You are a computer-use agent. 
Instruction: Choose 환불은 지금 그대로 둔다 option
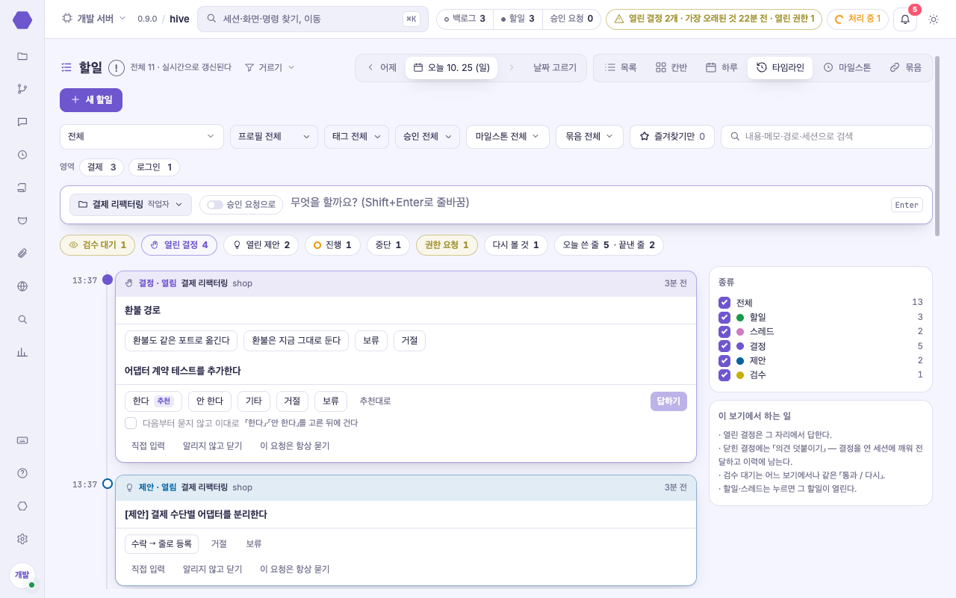click(296, 341)
